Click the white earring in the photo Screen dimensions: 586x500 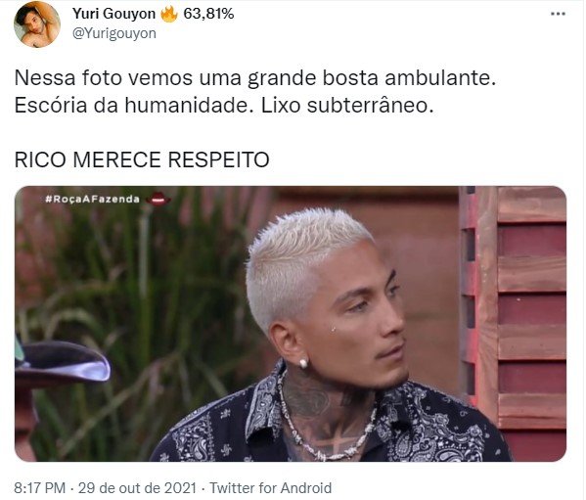(303, 363)
